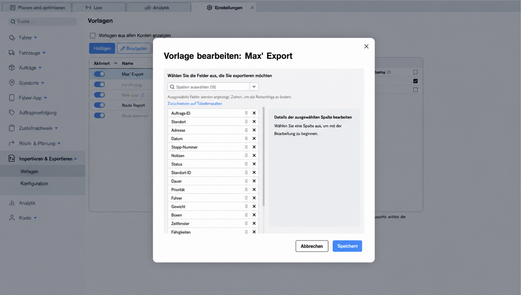Image resolution: width=521 pixels, height=295 pixels.
Task: Remove the Boxen field
Action: point(254,215)
